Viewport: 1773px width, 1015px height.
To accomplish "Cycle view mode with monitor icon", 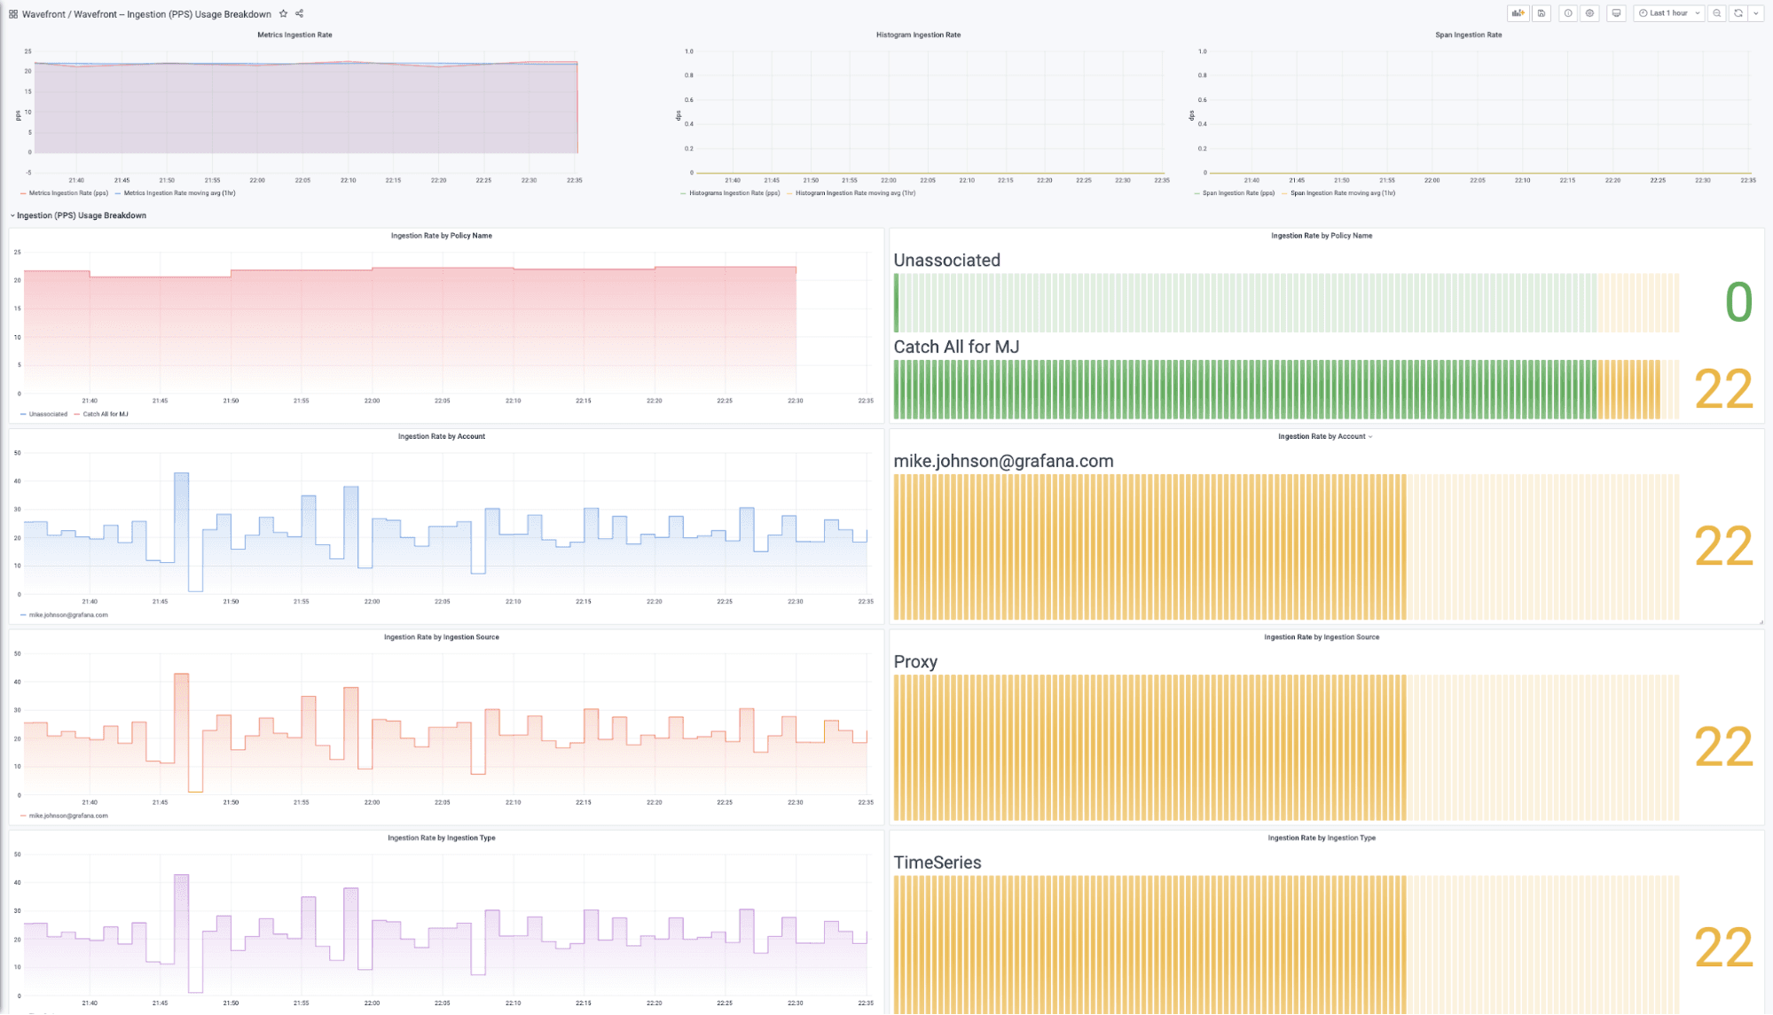I will coord(1616,13).
